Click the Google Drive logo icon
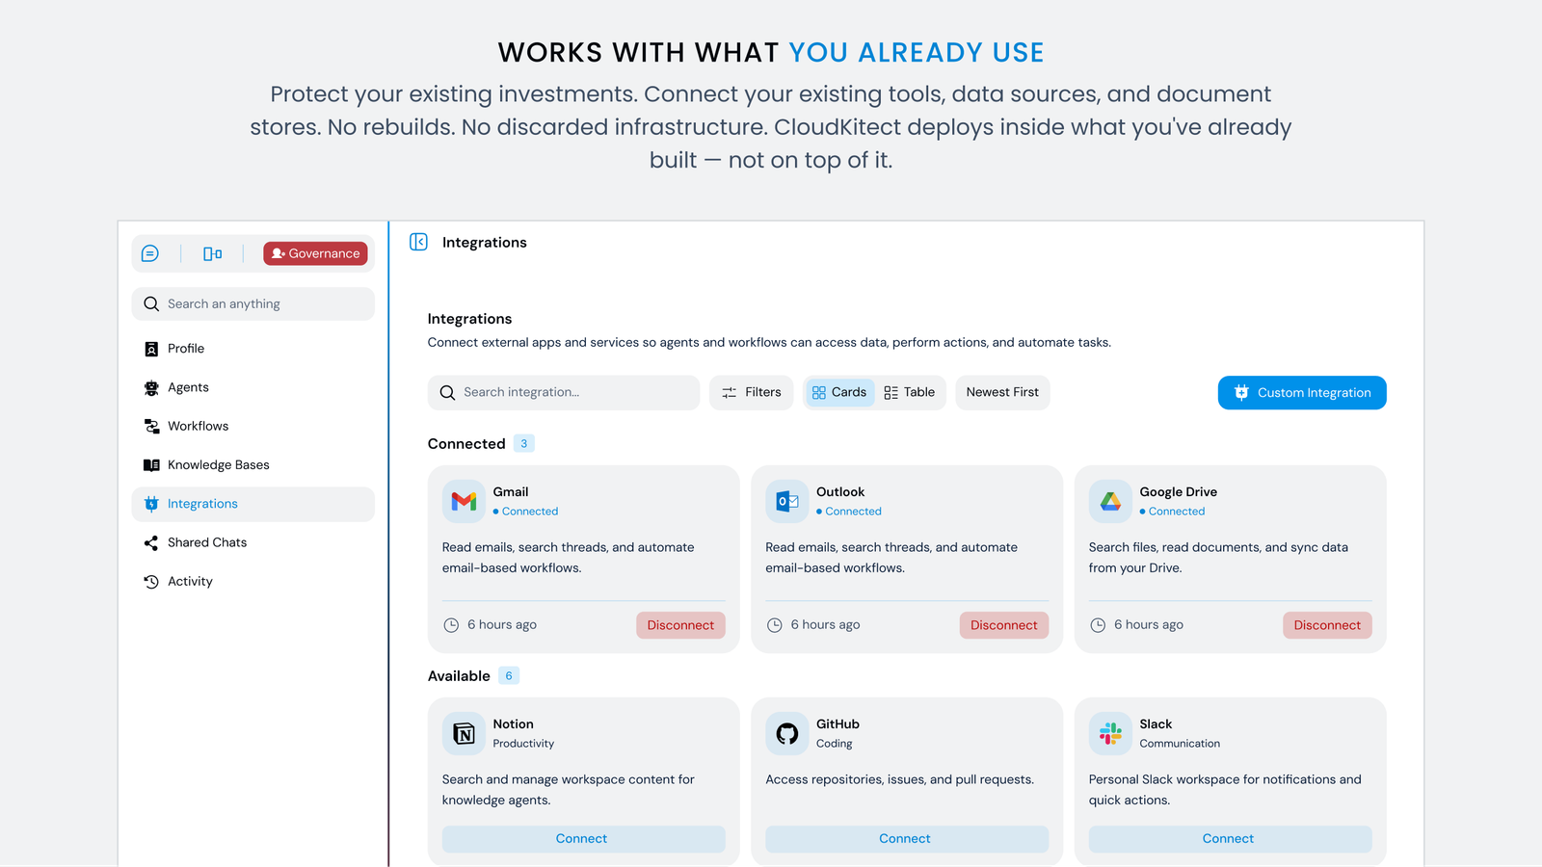This screenshot has height=867, width=1542. (1110, 501)
